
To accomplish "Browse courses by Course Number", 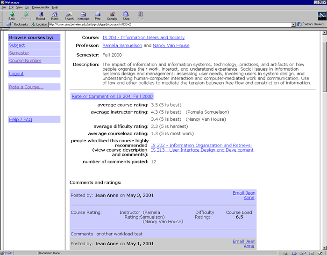I will pos(25,60).
